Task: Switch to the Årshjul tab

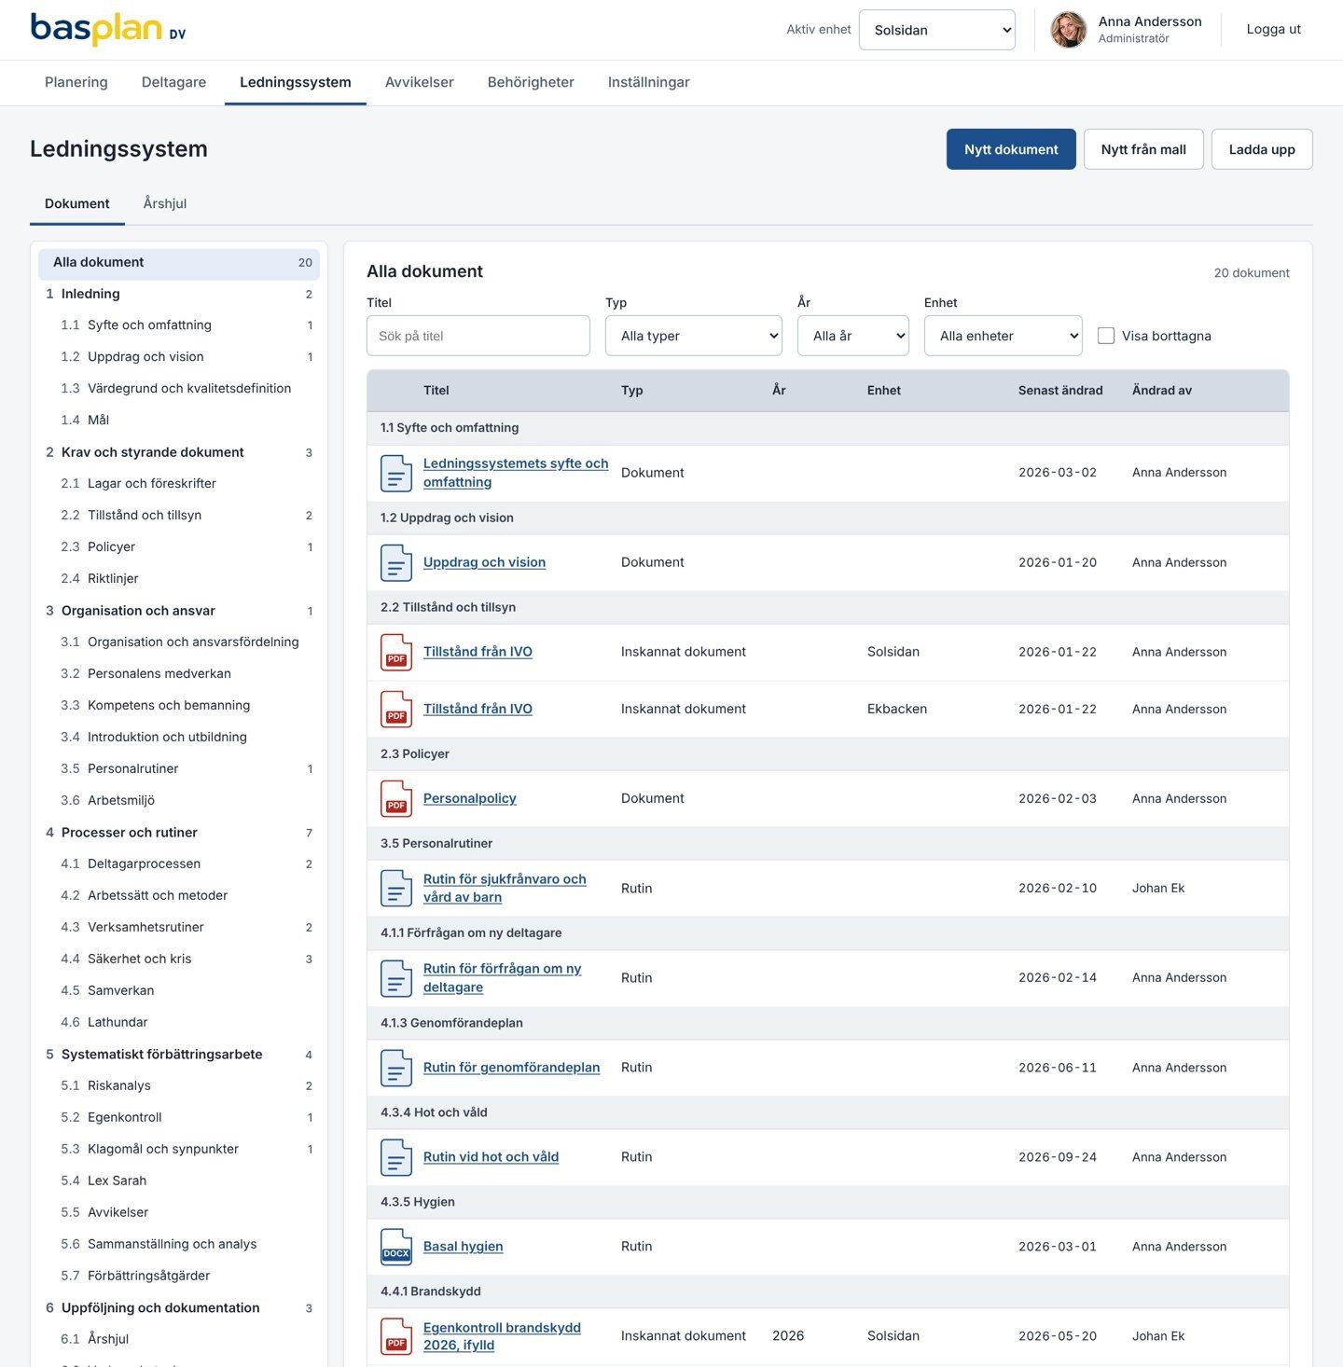Action: 165,203
